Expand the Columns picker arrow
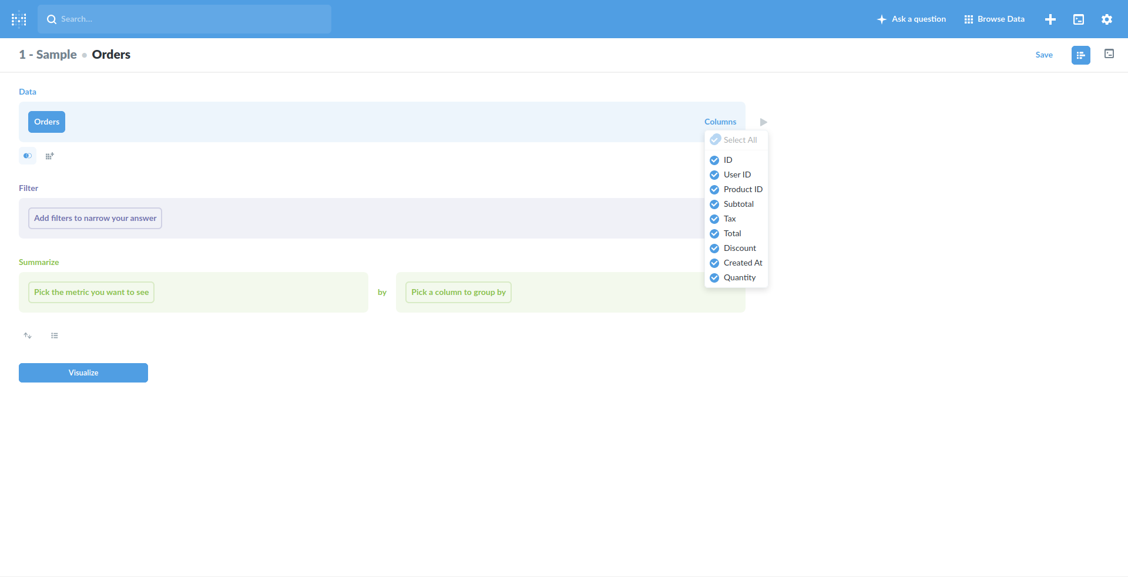1128x577 pixels. tap(763, 122)
